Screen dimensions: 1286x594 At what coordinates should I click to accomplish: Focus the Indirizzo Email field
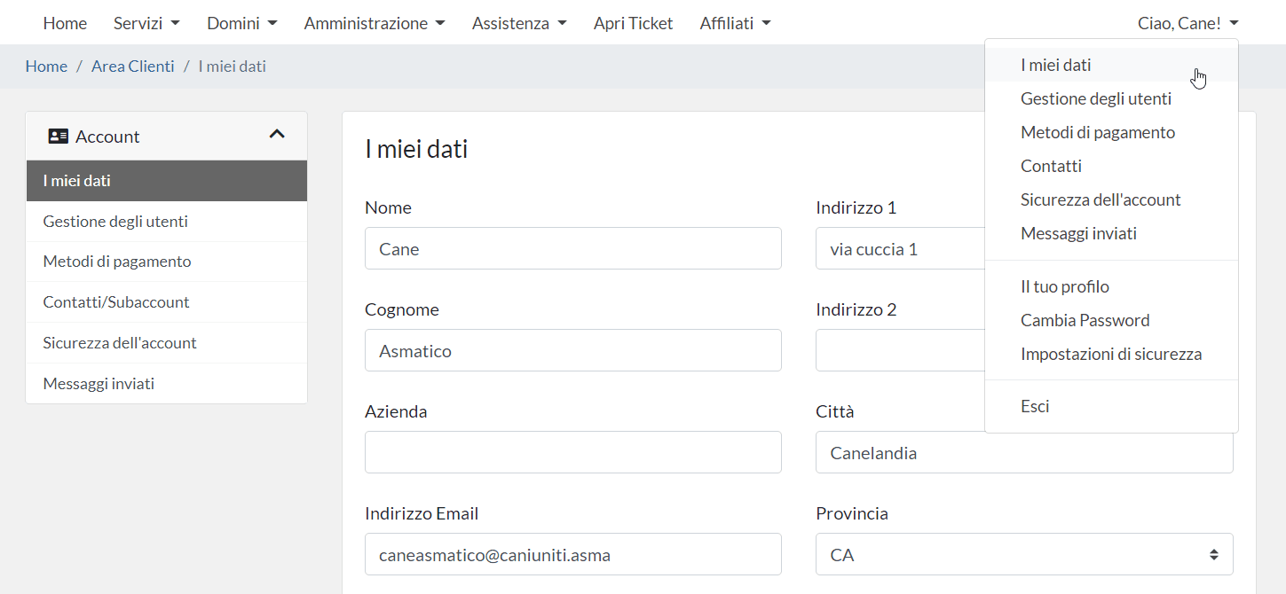point(572,555)
